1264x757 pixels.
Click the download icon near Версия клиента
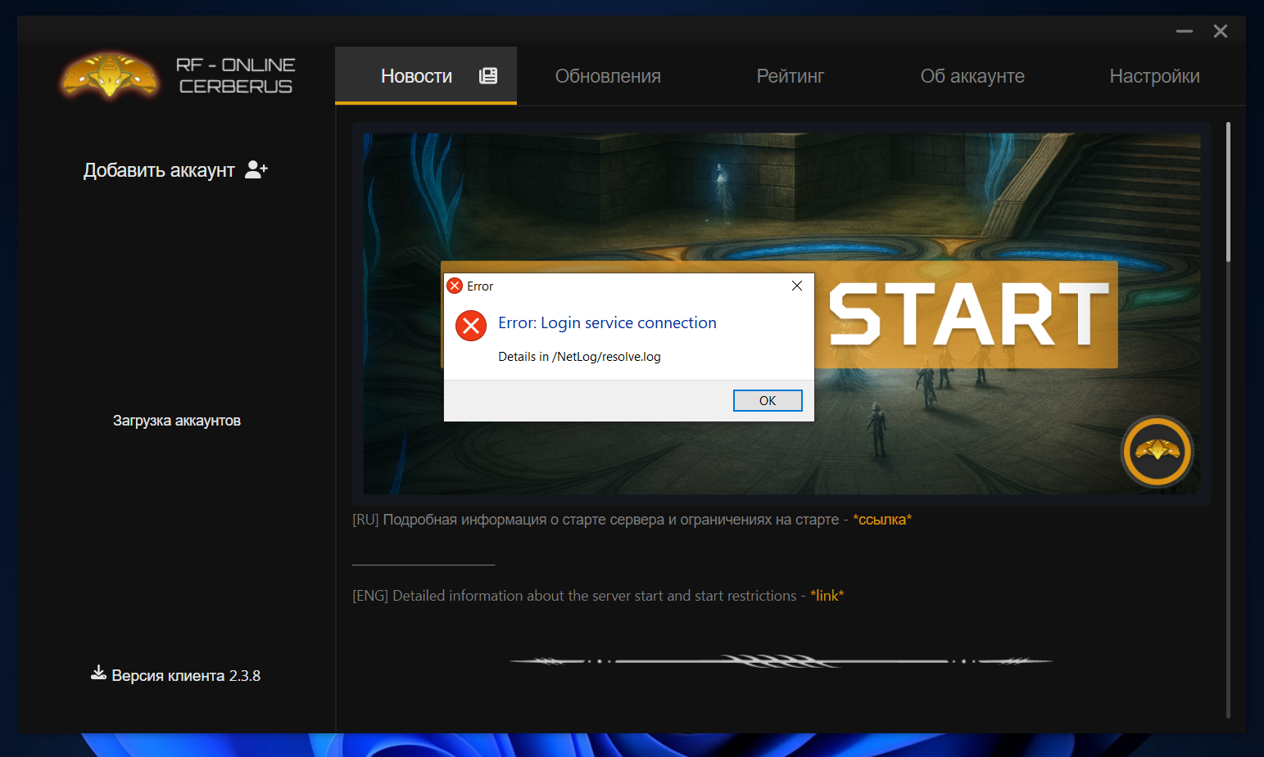98,673
